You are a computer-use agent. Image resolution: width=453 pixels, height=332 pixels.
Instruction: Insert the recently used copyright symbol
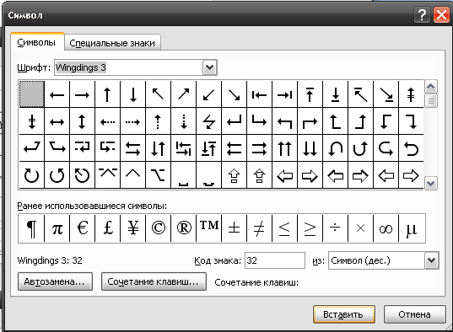pos(158,228)
